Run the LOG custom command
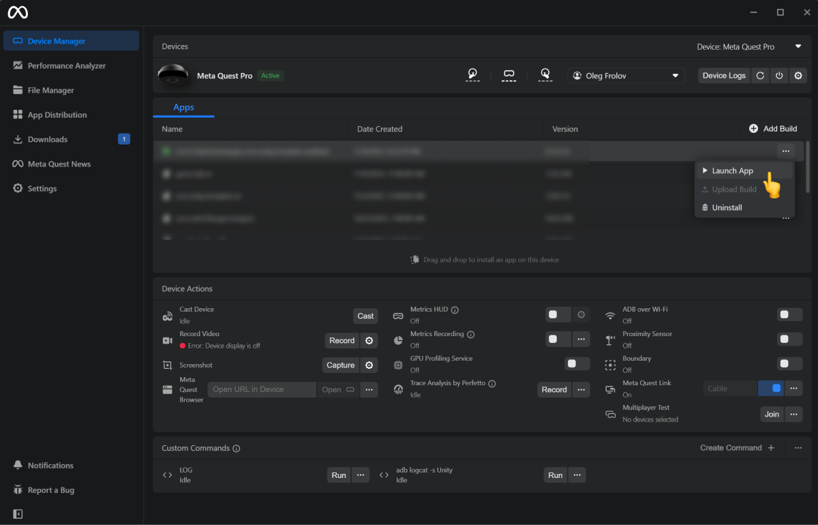The width and height of the screenshot is (818, 525). coord(339,475)
